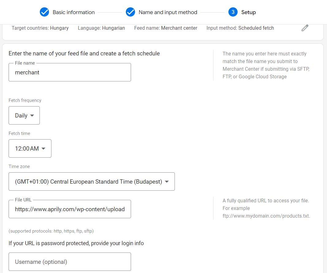
Task: Click the Username (optional) field
Action: tap(70, 262)
